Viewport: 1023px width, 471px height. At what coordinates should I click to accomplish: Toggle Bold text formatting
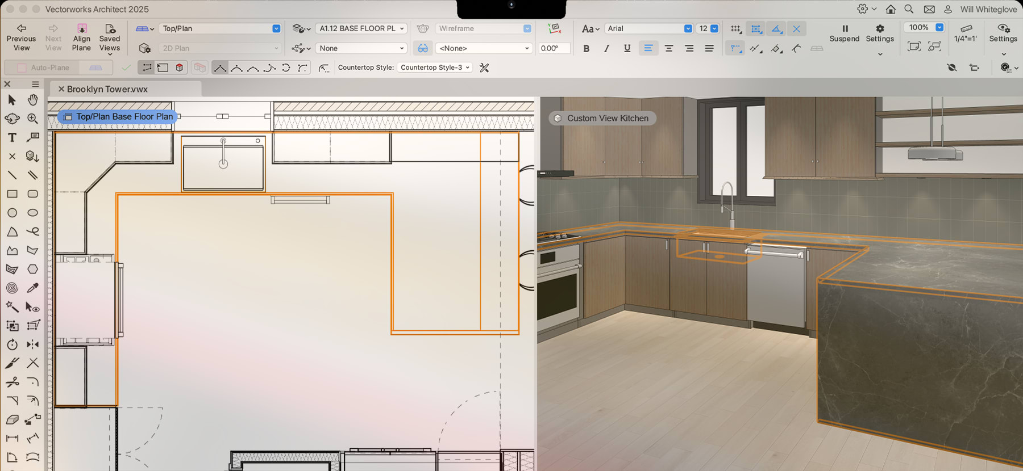587,48
